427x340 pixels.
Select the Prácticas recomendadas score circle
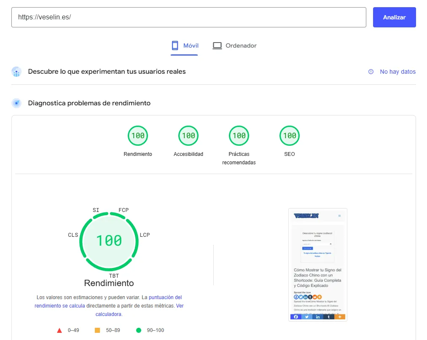pyautogui.click(x=239, y=136)
